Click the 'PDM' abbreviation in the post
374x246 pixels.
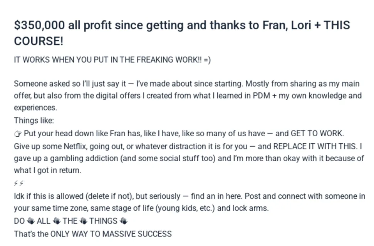pos(262,96)
